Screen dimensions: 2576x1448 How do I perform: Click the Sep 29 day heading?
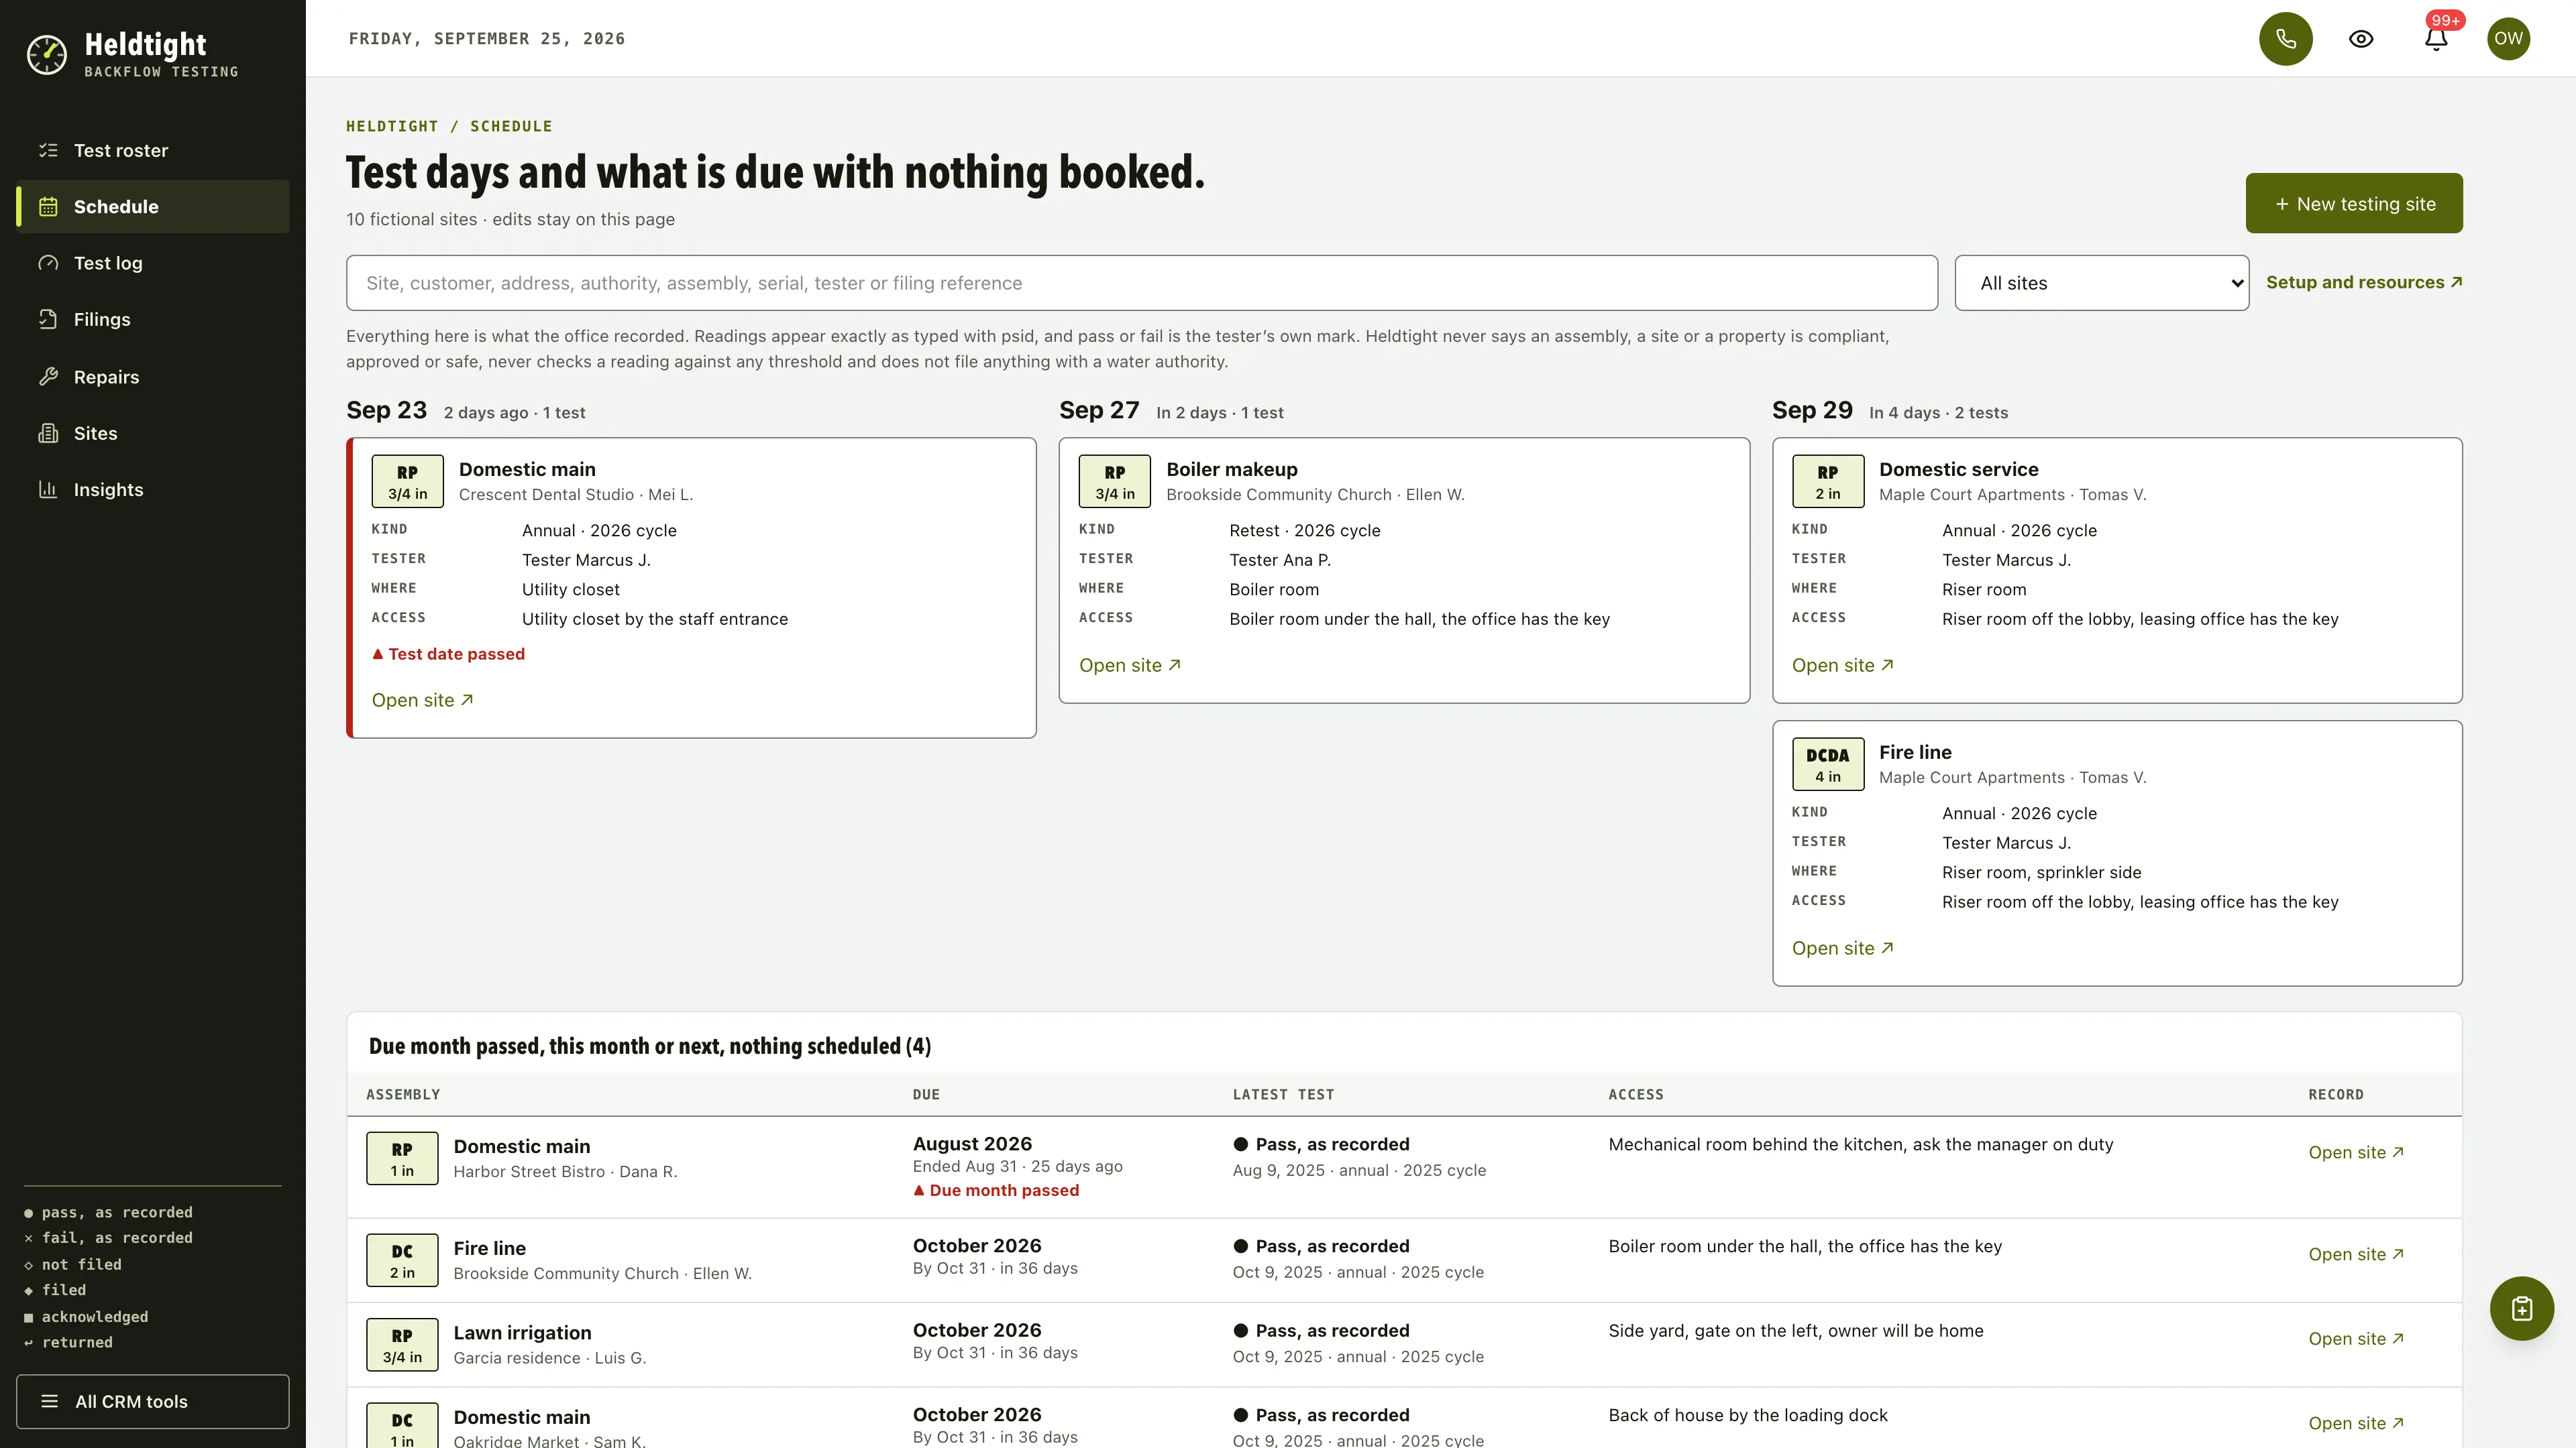click(1811, 410)
